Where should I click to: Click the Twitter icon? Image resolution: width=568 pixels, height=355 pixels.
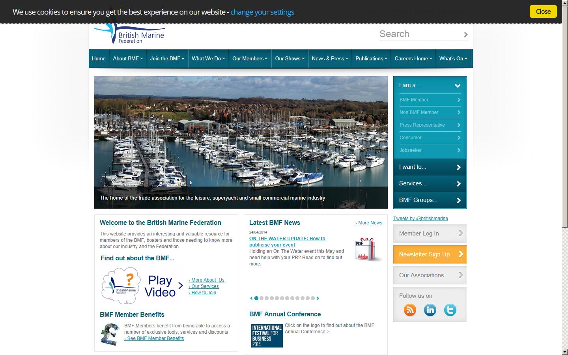[x=450, y=310]
